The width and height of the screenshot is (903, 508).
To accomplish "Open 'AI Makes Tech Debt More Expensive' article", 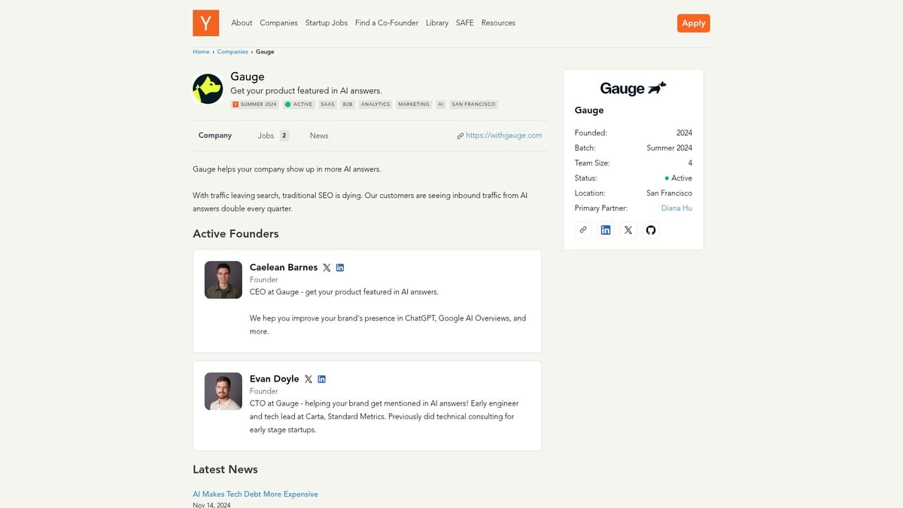I will click(x=255, y=494).
